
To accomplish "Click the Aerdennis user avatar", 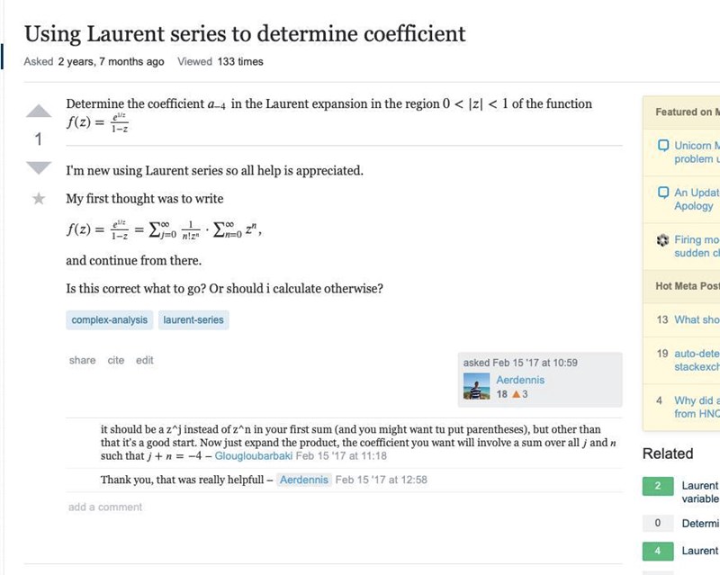I will pyautogui.click(x=475, y=387).
